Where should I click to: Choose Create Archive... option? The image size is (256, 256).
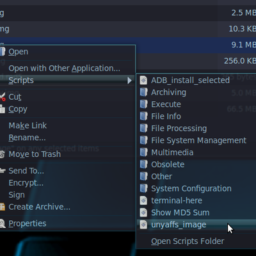click(x=39, y=207)
